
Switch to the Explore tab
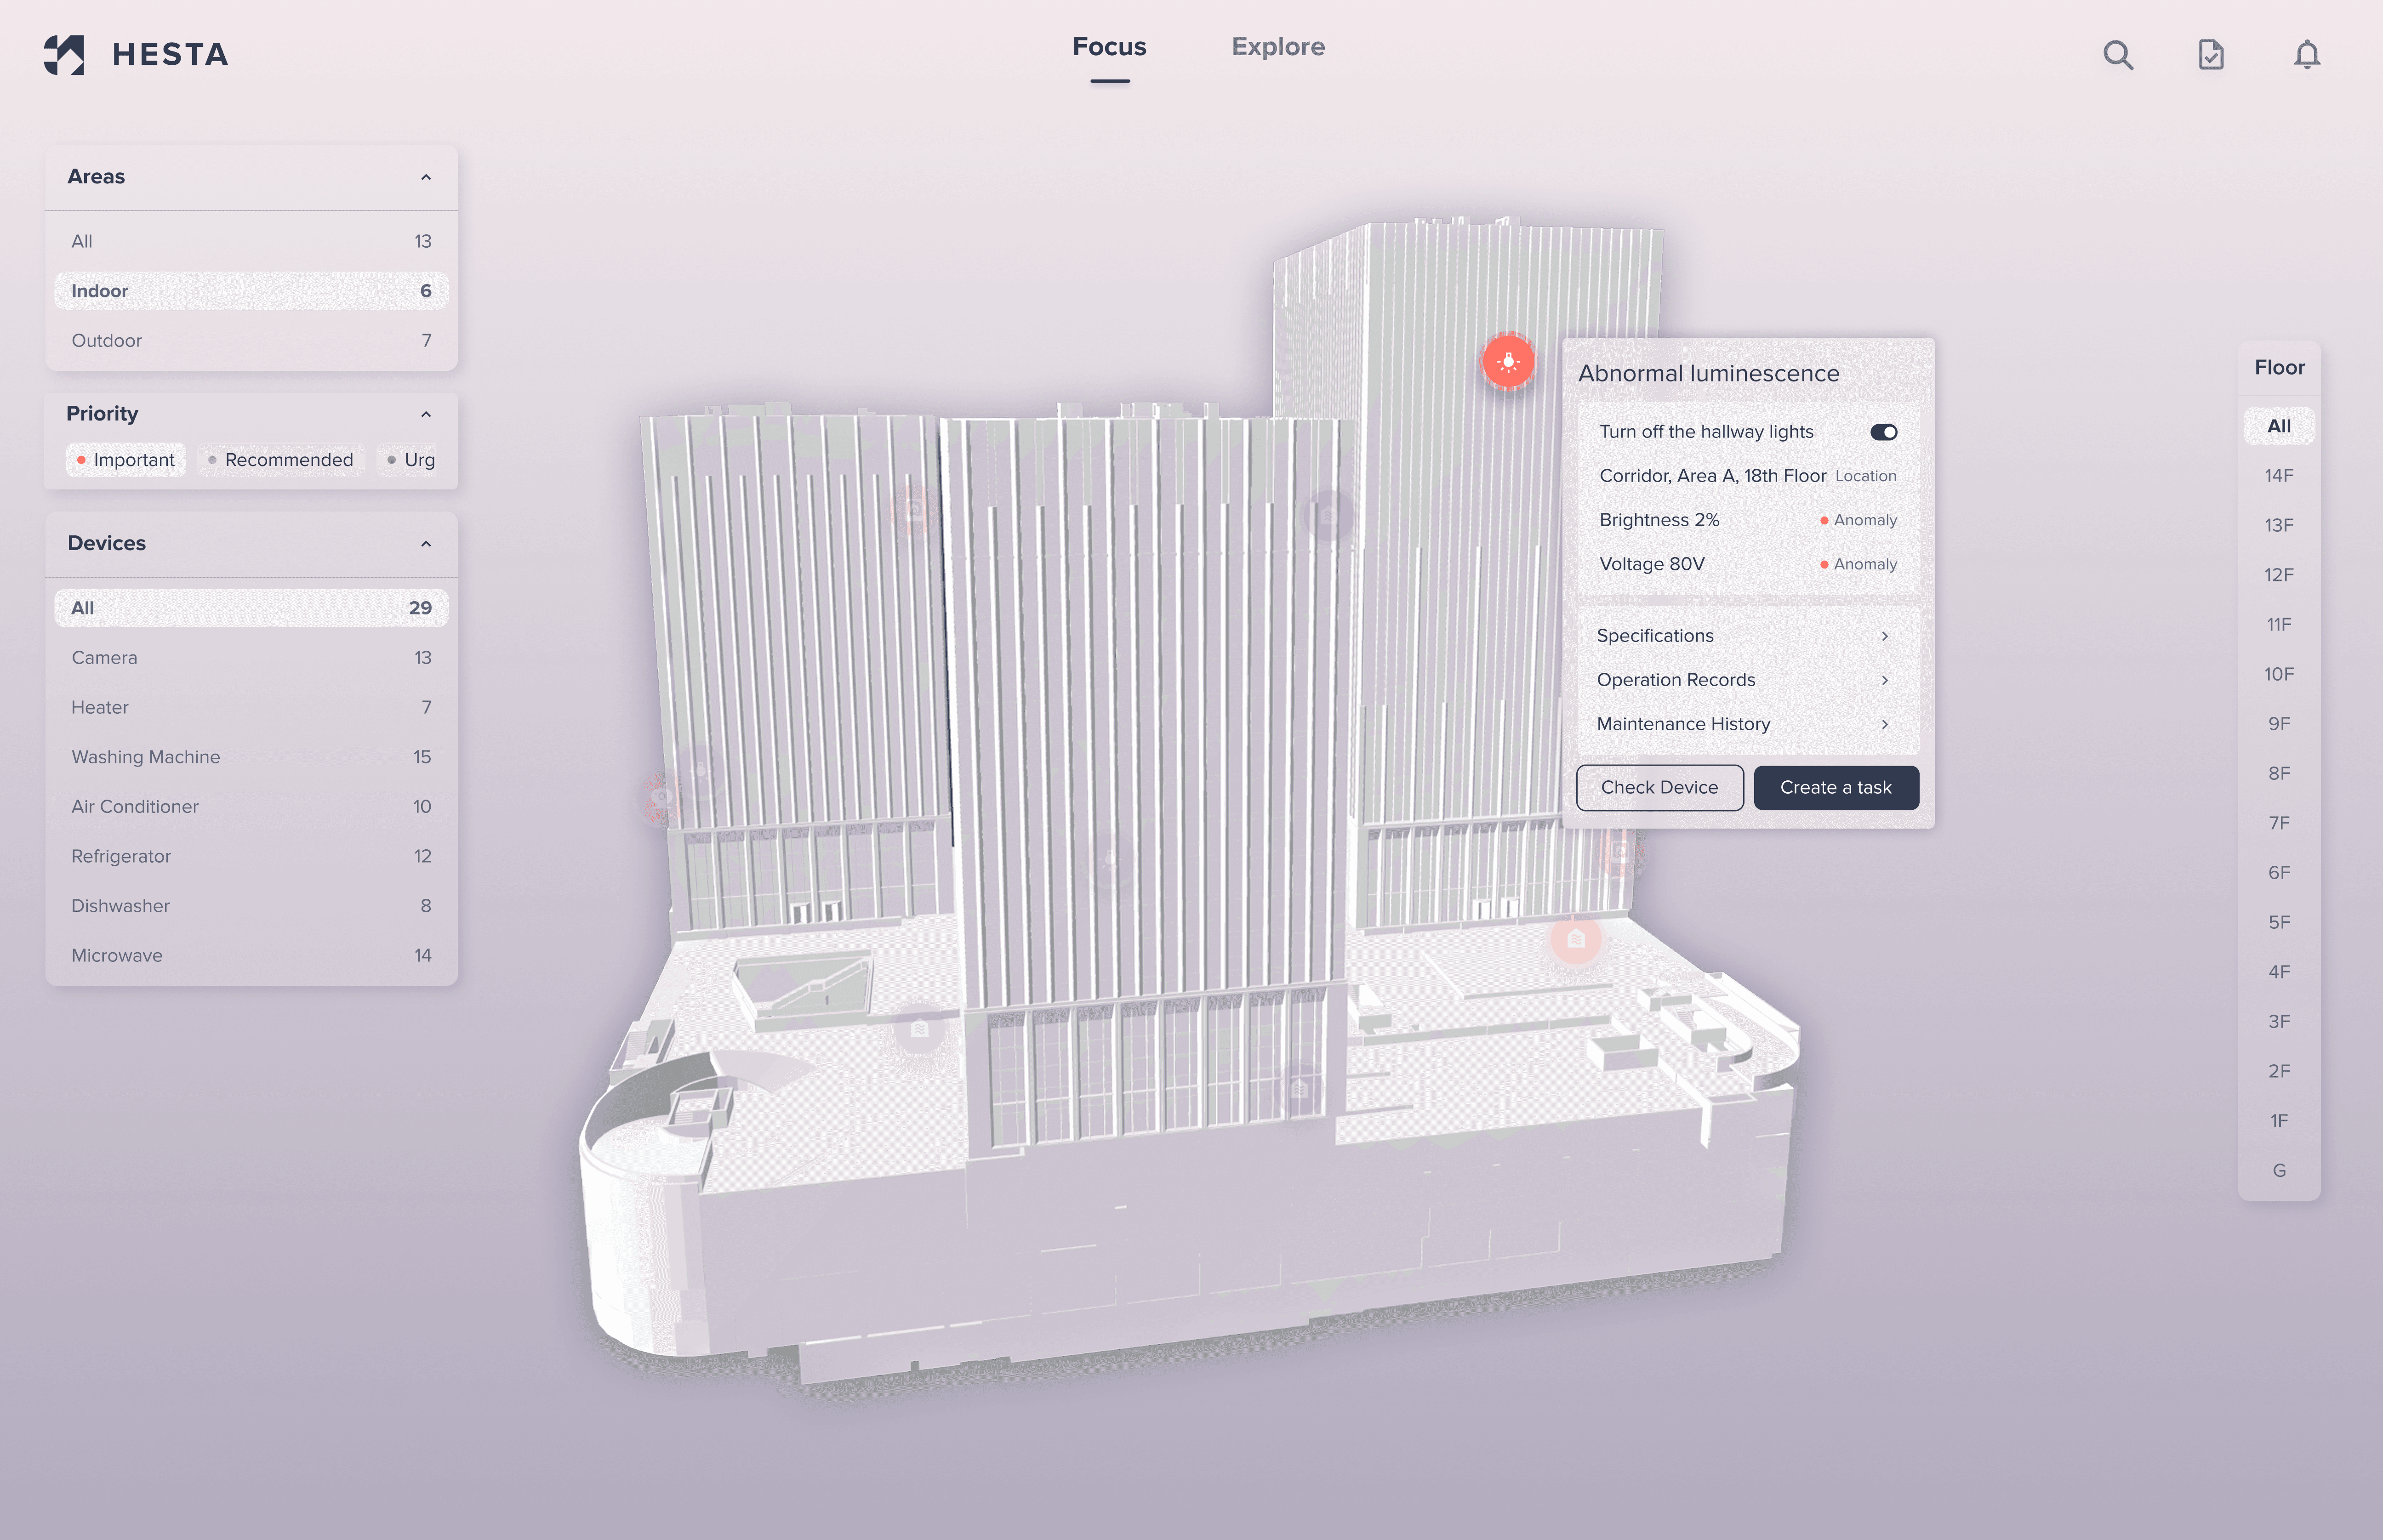click(x=1277, y=47)
